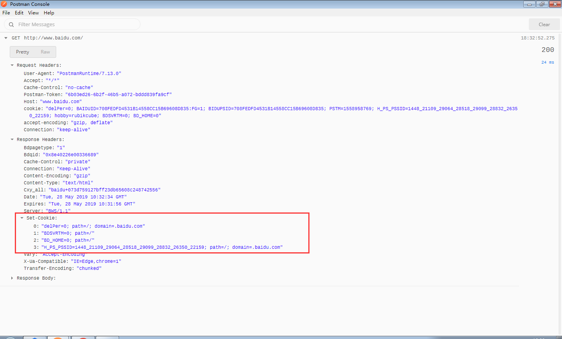Image resolution: width=562 pixels, height=339 pixels.
Task: Collapse the Request Headers section
Action: tap(12, 65)
